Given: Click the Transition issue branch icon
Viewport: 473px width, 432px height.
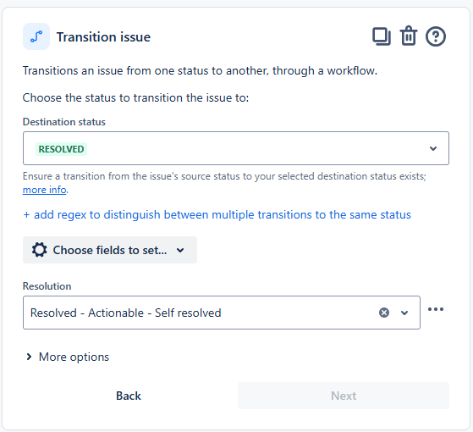Looking at the screenshot, I should pos(36,36).
